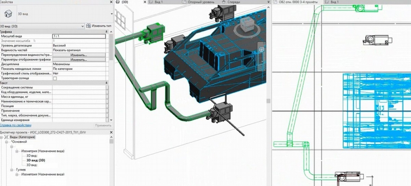Image resolution: width=411 pixels, height=186 pixels.
Task: Click the Применить button
Action: 103,125
